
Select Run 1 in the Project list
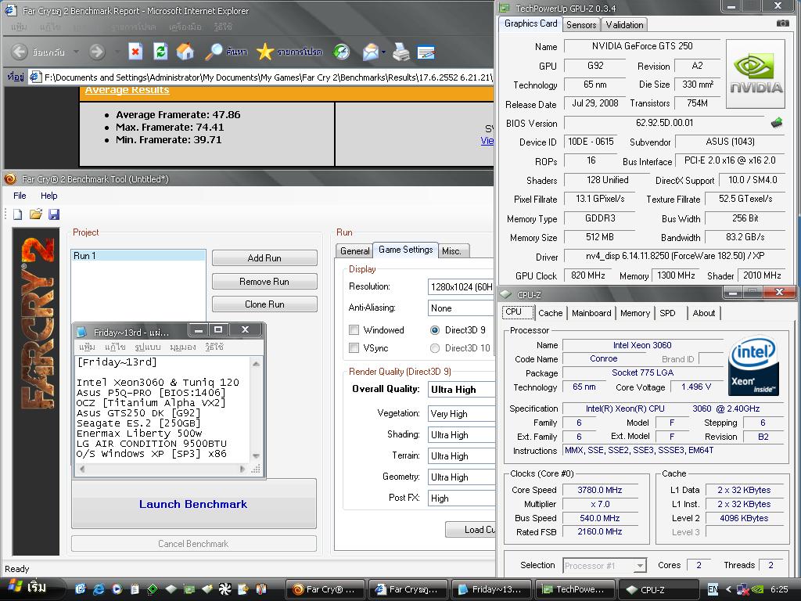pyautogui.click(x=138, y=256)
